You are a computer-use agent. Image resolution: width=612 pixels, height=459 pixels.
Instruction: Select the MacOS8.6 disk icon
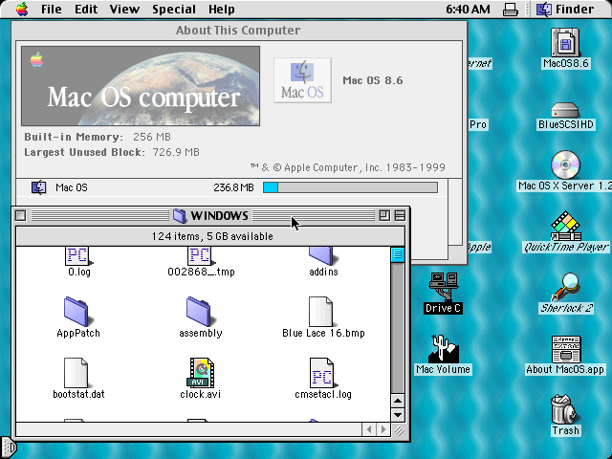pyautogui.click(x=565, y=42)
